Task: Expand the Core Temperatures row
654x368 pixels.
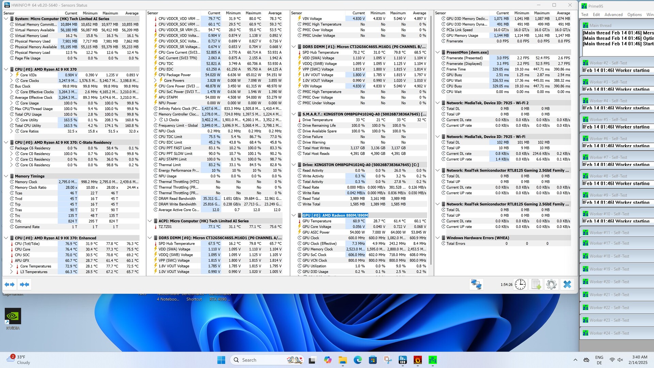Action: (11, 266)
